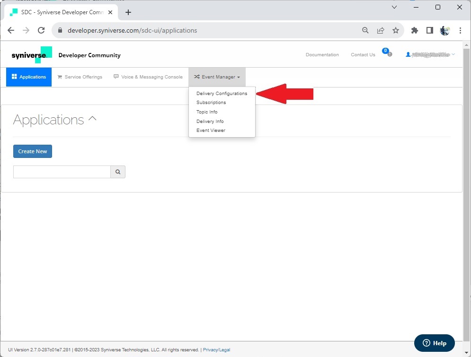The image size is (471, 357).
Task: Open notifications badge icon
Action: coord(387,52)
